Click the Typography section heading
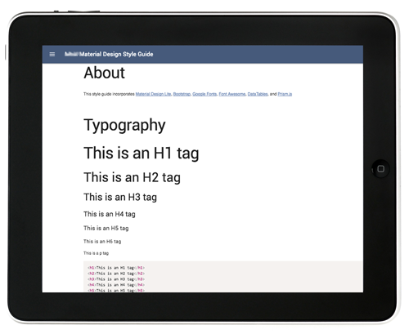 [124, 126]
